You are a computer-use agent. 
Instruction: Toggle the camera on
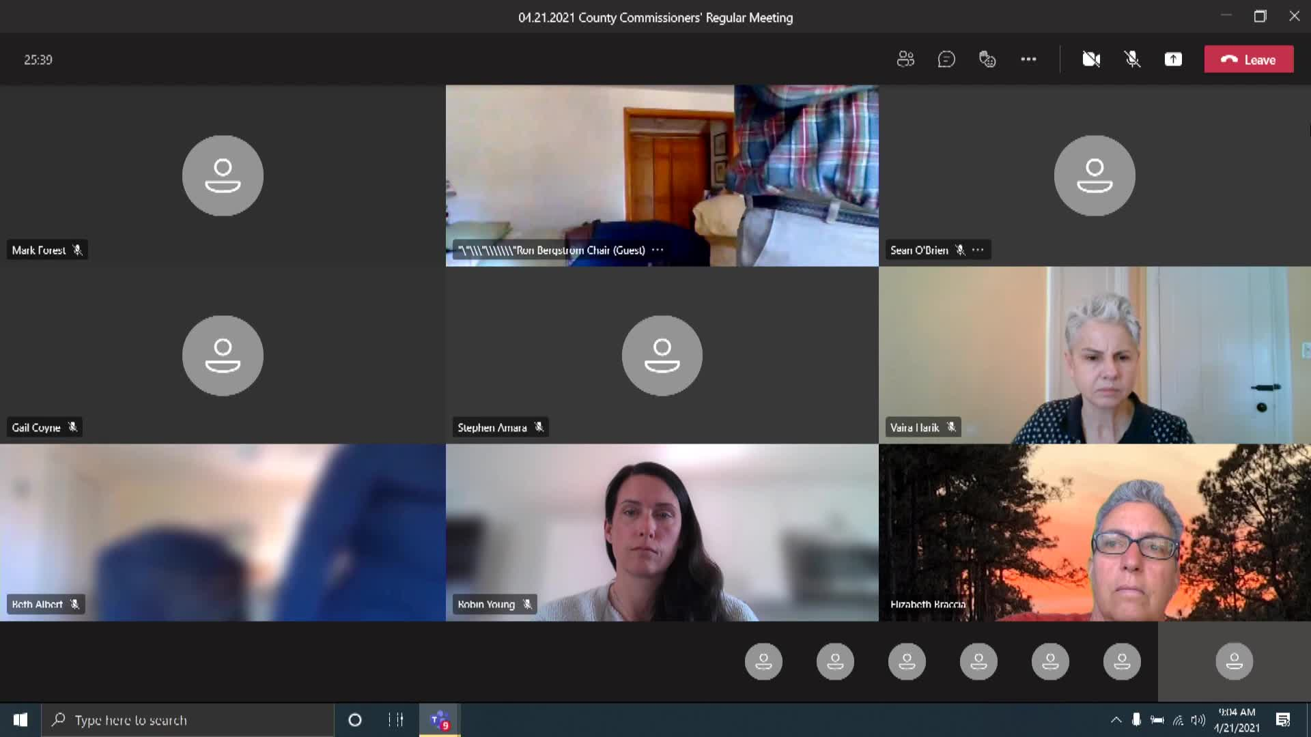tap(1091, 59)
